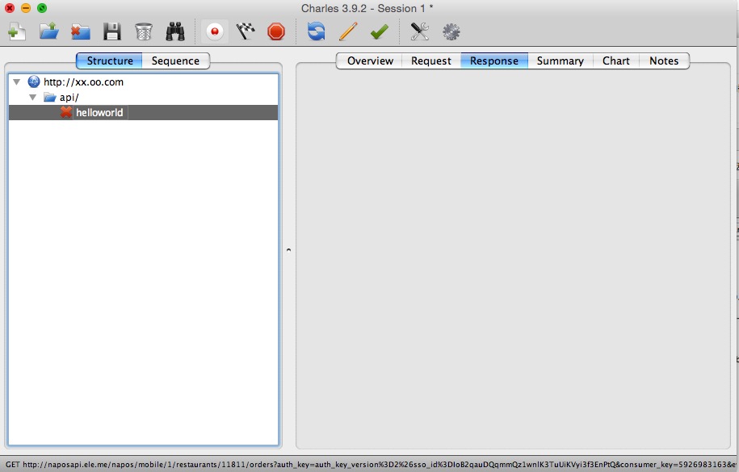Close the Charles window with red button
The width and height of the screenshot is (739, 472).
10,8
